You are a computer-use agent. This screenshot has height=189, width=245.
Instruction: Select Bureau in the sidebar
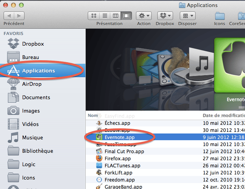pos(43,57)
